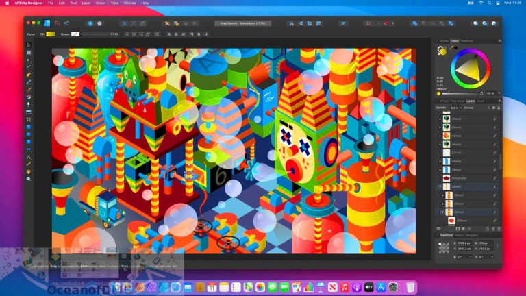
Task: Switch to the History tab
Action: pos(460,235)
